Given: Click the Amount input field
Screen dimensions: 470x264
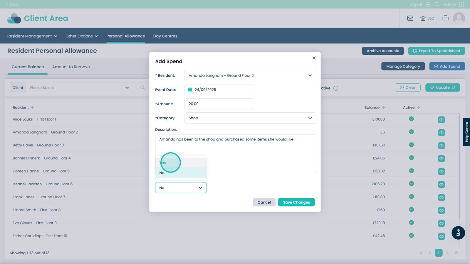Looking at the screenshot, I should pos(219,104).
